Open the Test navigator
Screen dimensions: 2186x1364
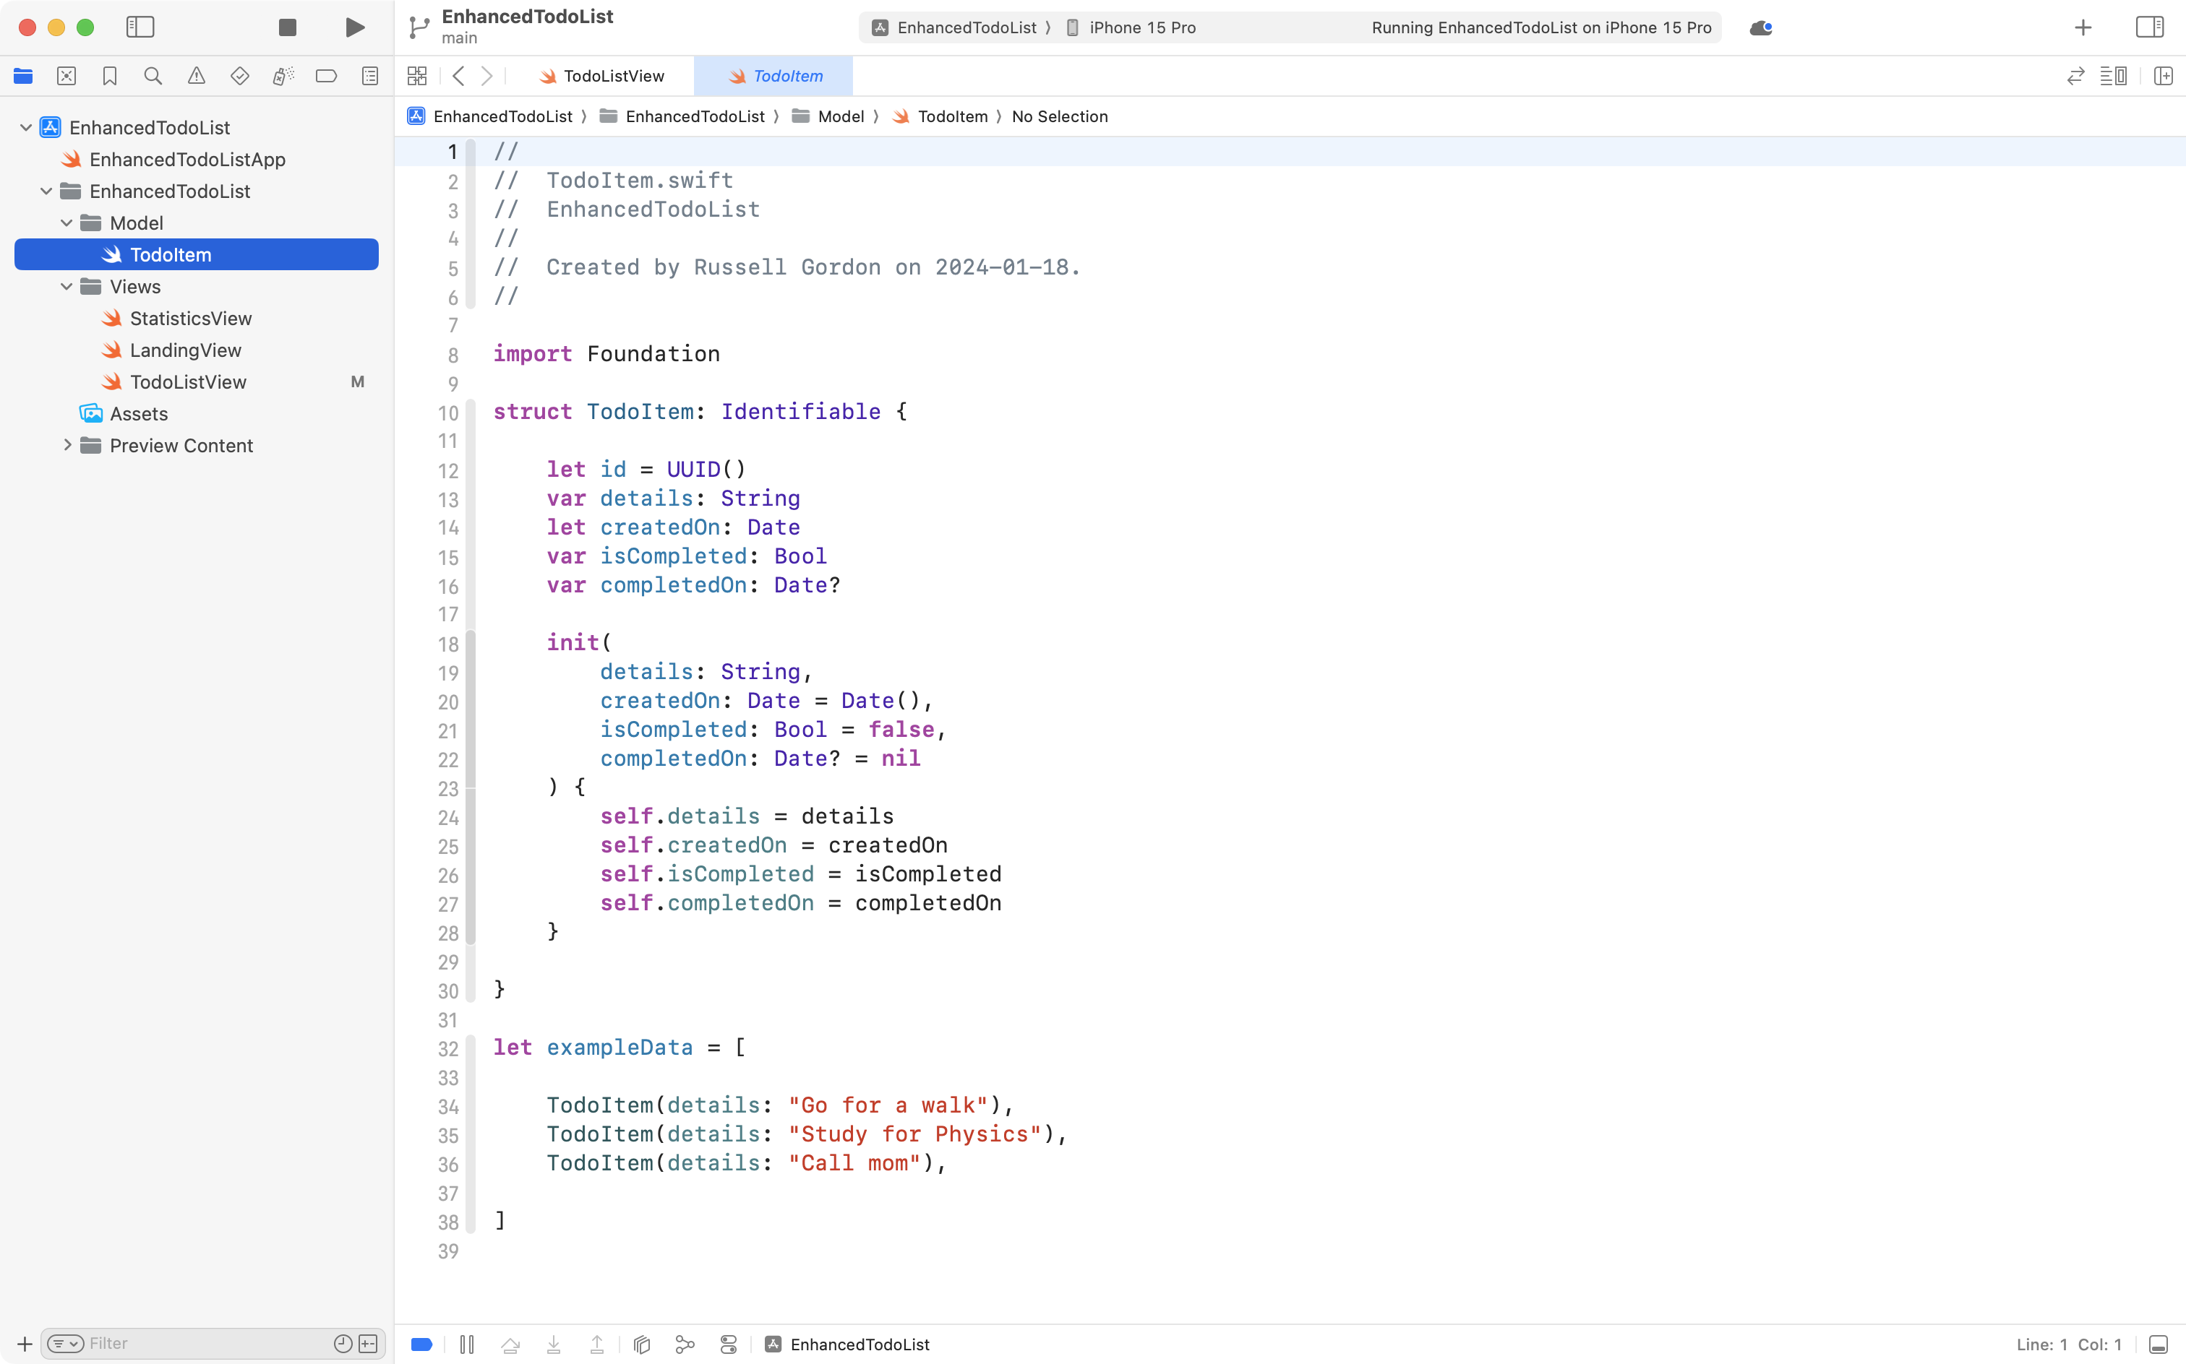pos(240,76)
